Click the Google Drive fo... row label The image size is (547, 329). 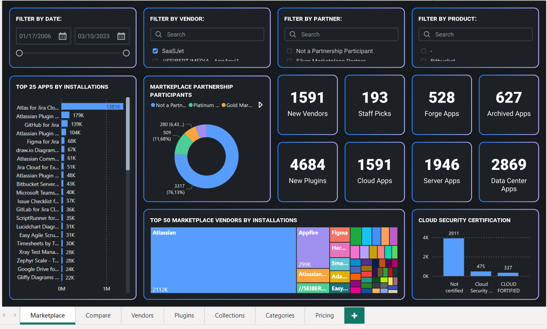39,269
